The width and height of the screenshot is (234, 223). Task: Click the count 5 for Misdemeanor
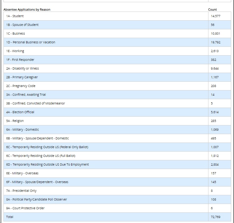(212, 103)
